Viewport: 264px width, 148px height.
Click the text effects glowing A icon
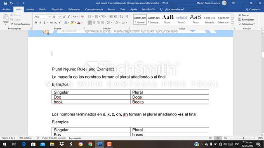66,23
